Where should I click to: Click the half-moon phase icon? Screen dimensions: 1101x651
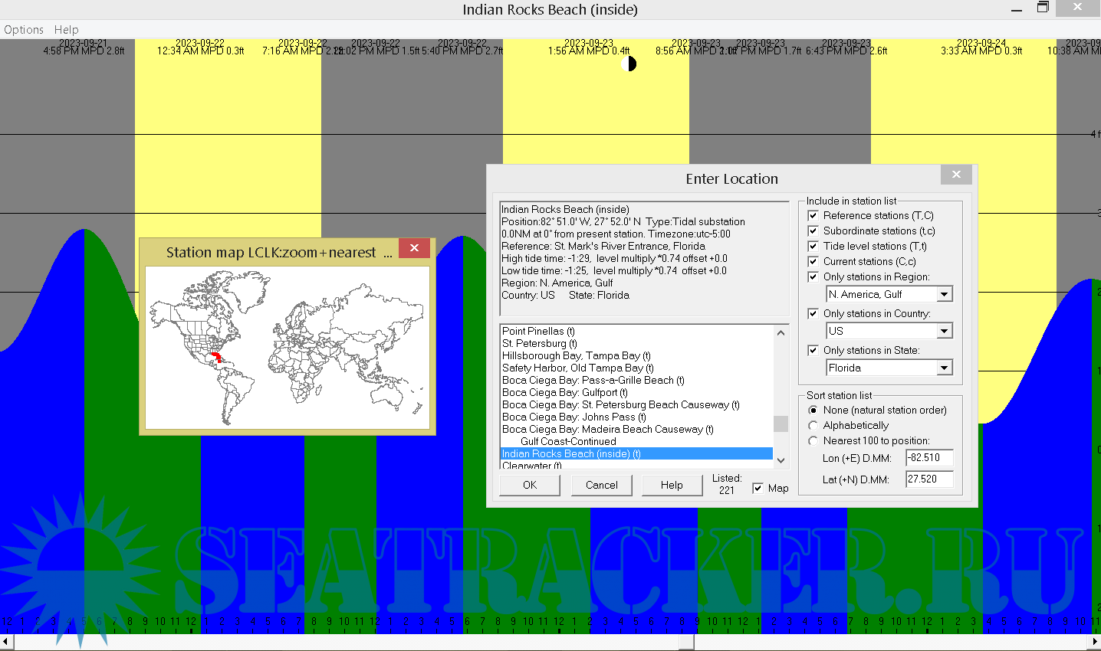628,64
